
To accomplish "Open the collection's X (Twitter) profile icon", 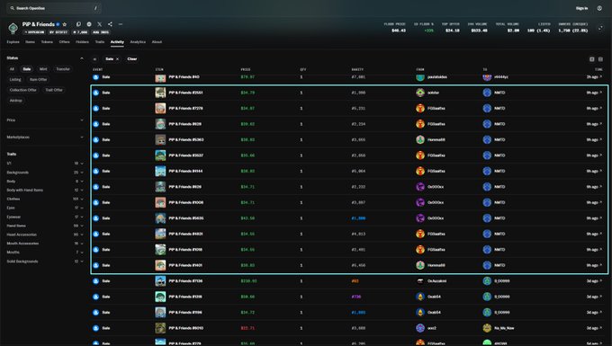I will [x=100, y=24].
